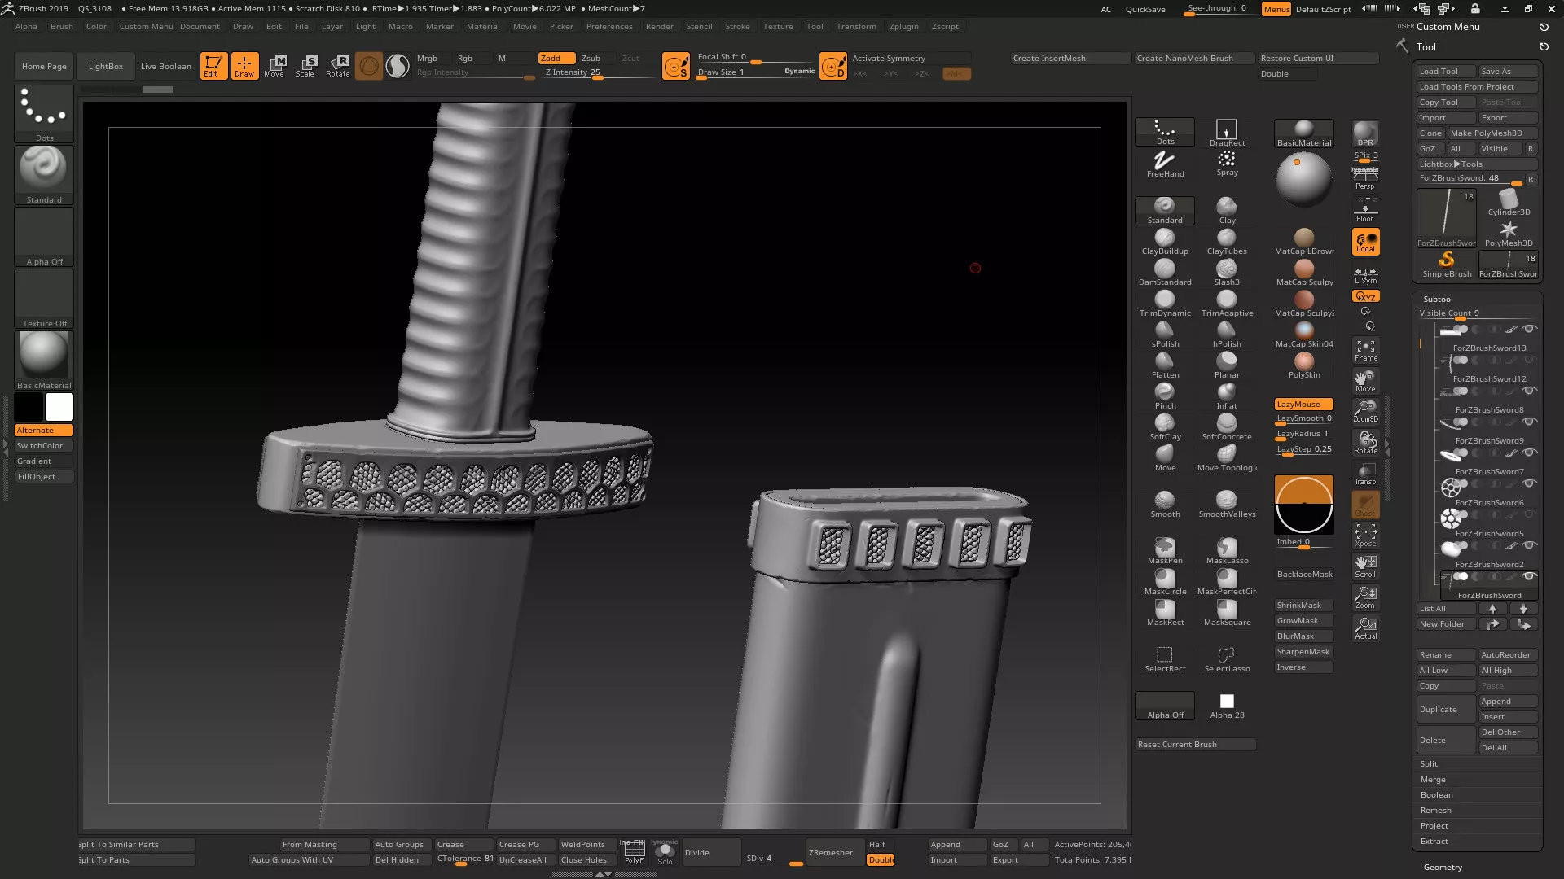This screenshot has width=1564, height=879.
Task: Expand the Boolean section
Action: 1436,795
